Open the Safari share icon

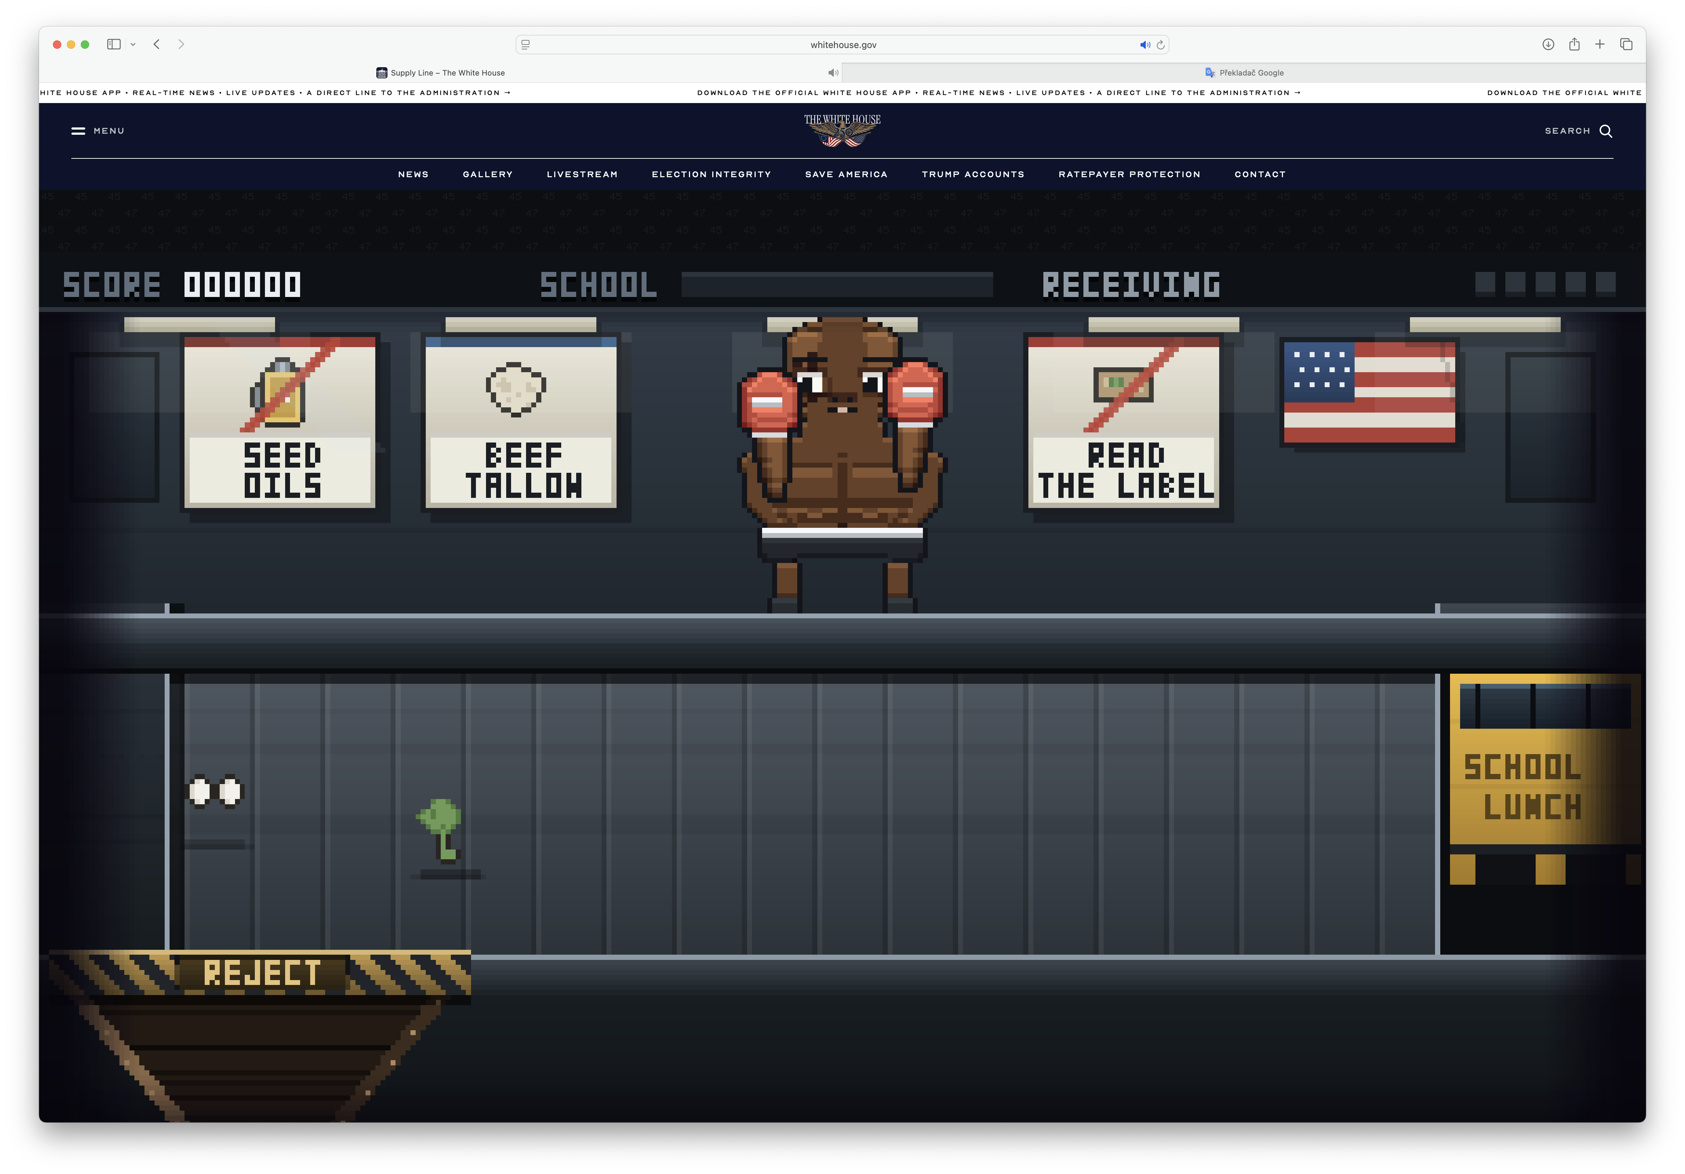(x=1574, y=44)
